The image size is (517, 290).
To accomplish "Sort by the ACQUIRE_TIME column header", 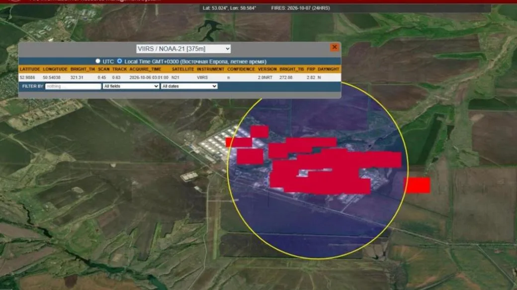I will pos(145,69).
